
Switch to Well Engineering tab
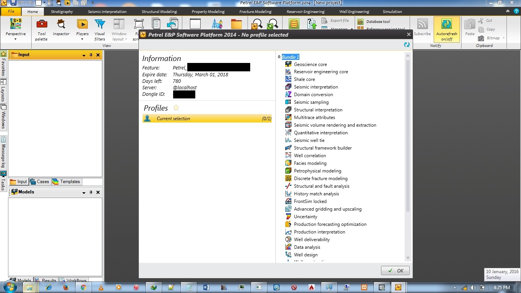354,11
